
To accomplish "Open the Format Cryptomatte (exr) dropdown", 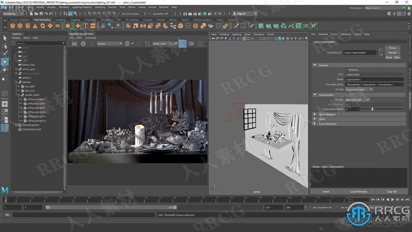I will point(359,90).
